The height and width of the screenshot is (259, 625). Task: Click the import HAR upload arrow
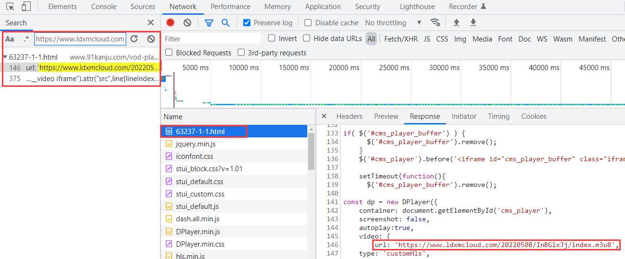pos(456,22)
